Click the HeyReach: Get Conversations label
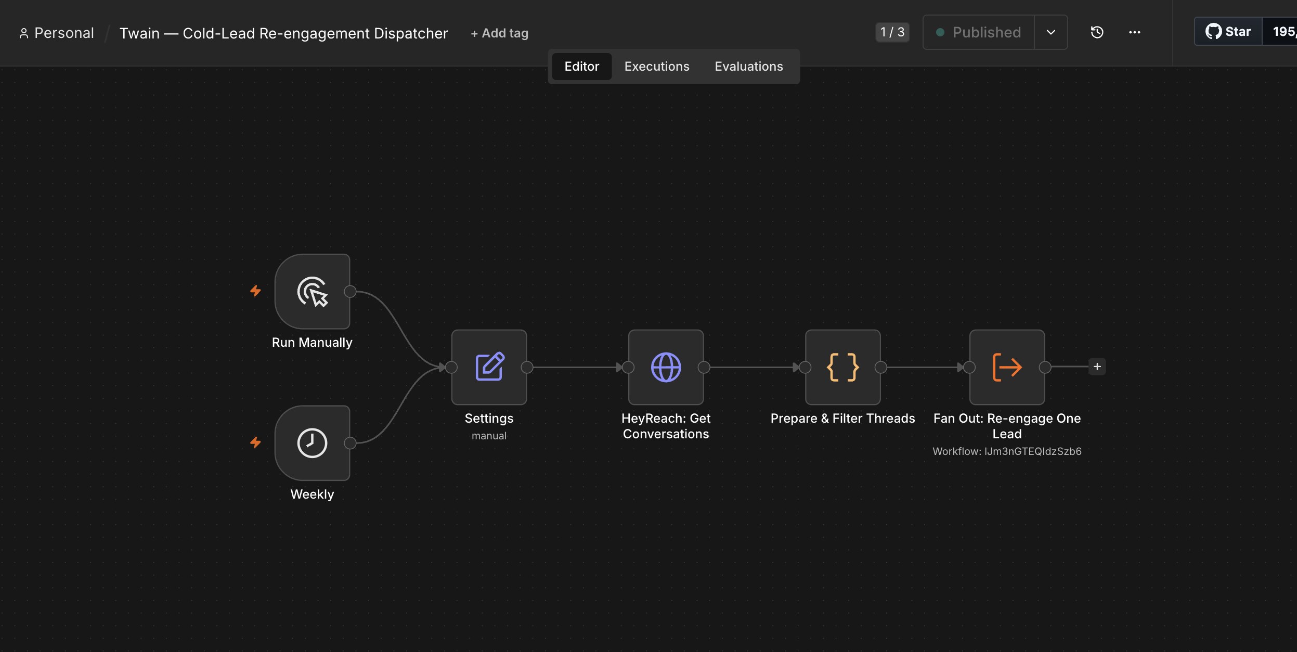The image size is (1297, 652). coord(666,426)
